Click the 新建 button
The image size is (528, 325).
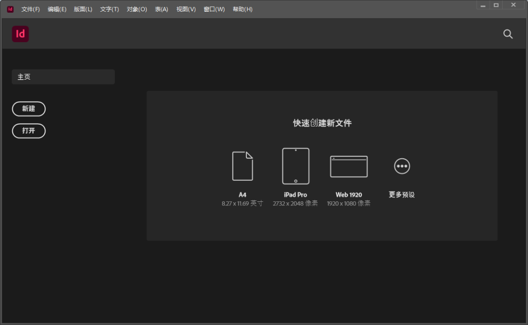coord(29,109)
